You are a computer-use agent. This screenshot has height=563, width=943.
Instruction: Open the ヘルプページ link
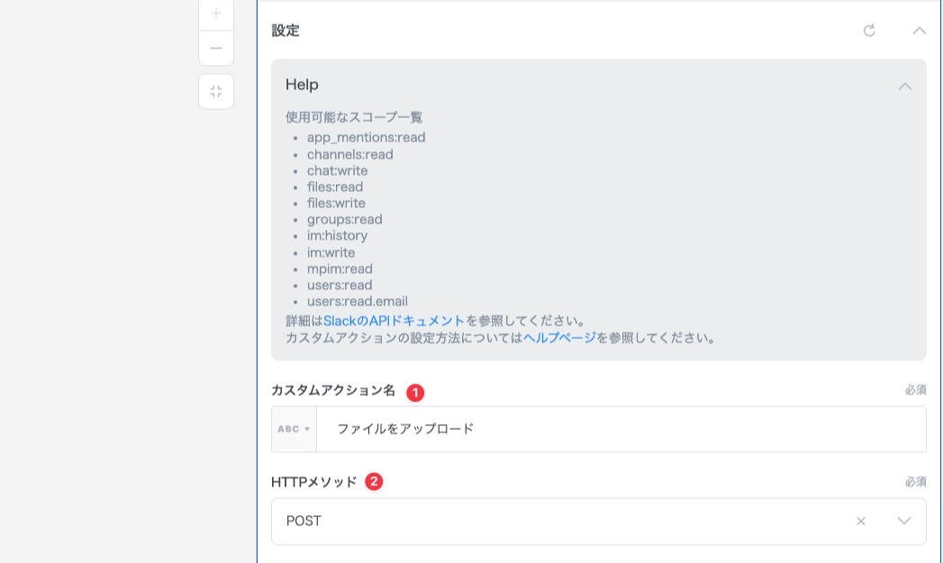point(559,338)
